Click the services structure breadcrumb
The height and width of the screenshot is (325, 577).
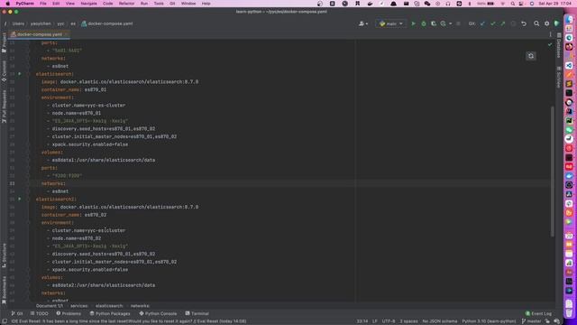click(78, 306)
